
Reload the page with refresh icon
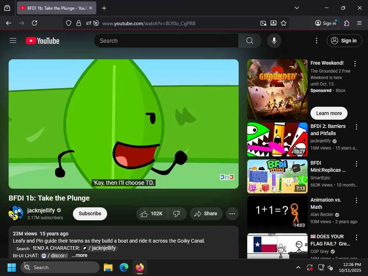pyautogui.click(x=34, y=23)
